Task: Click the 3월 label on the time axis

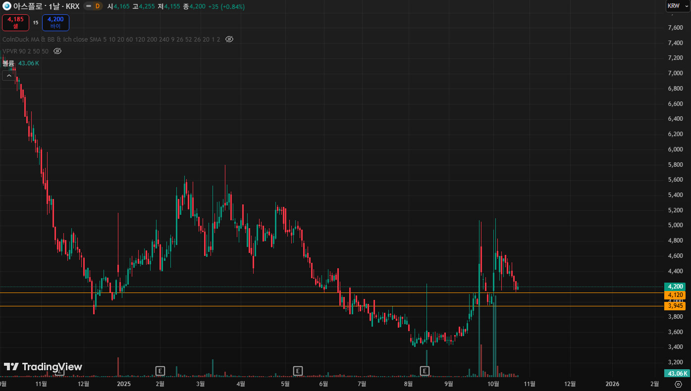Action: (201, 384)
